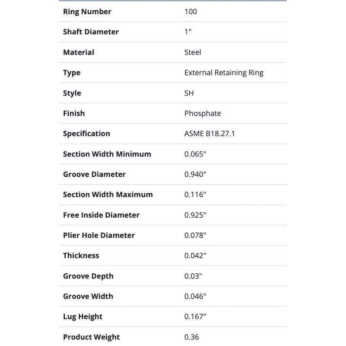Click the Material row label
Image resolution: width=346 pixels, height=346 pixels.
[78, 52]
